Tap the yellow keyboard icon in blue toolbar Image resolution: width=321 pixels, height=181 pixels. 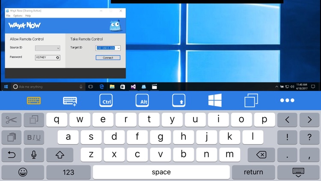coord(34,100)
